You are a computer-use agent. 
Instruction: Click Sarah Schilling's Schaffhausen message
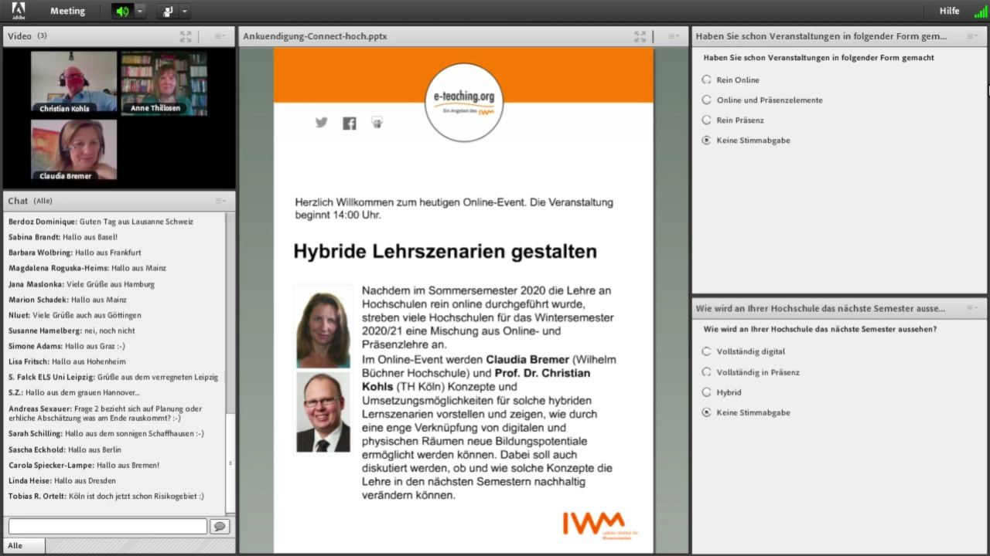[x=106, y=434]
